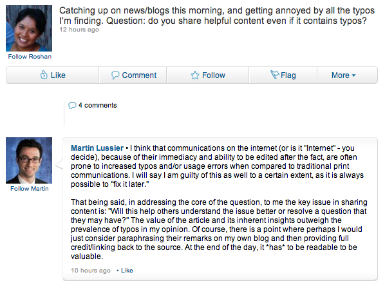The image size is (385, 288).
Task: Select the Comment button
Action: tap(133, 75)
